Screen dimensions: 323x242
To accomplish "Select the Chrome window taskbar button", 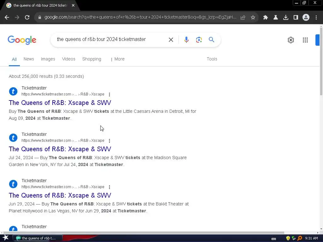I will click(38, 238).
